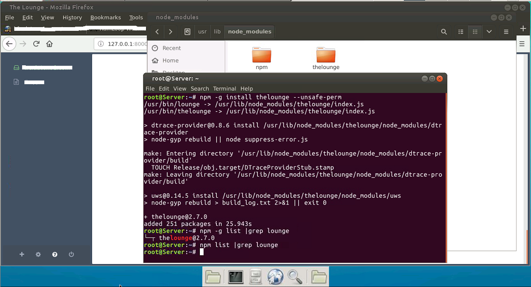Screen dimensions: 531x287
Task: Open Firefox File menu
Action: [10, 17]
